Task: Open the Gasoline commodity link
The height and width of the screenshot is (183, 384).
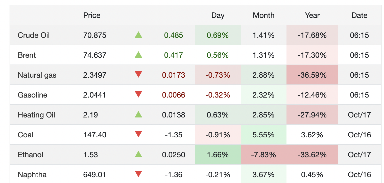Action: (x=32, y=95)
